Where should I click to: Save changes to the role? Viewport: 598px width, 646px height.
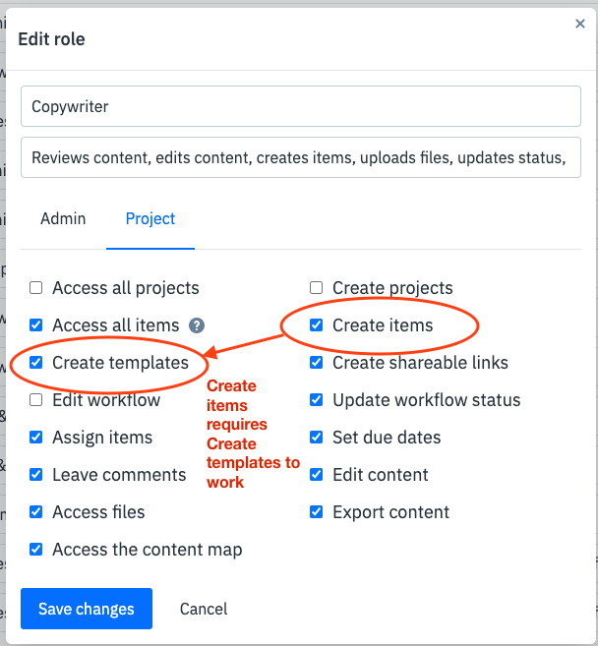(87, 609)
